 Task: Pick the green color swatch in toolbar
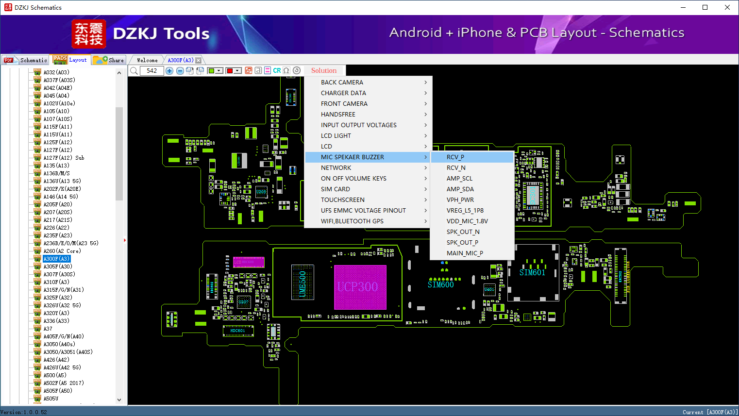[211, 71]
